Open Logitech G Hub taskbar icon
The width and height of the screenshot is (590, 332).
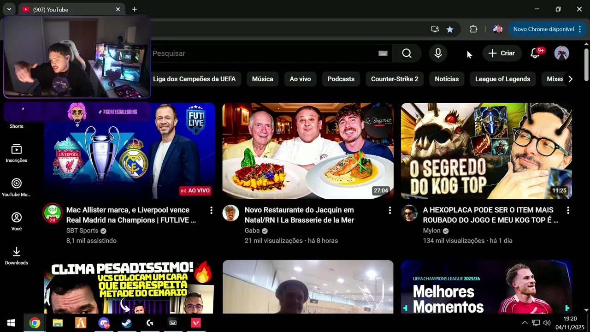click(x=150, y=323)
